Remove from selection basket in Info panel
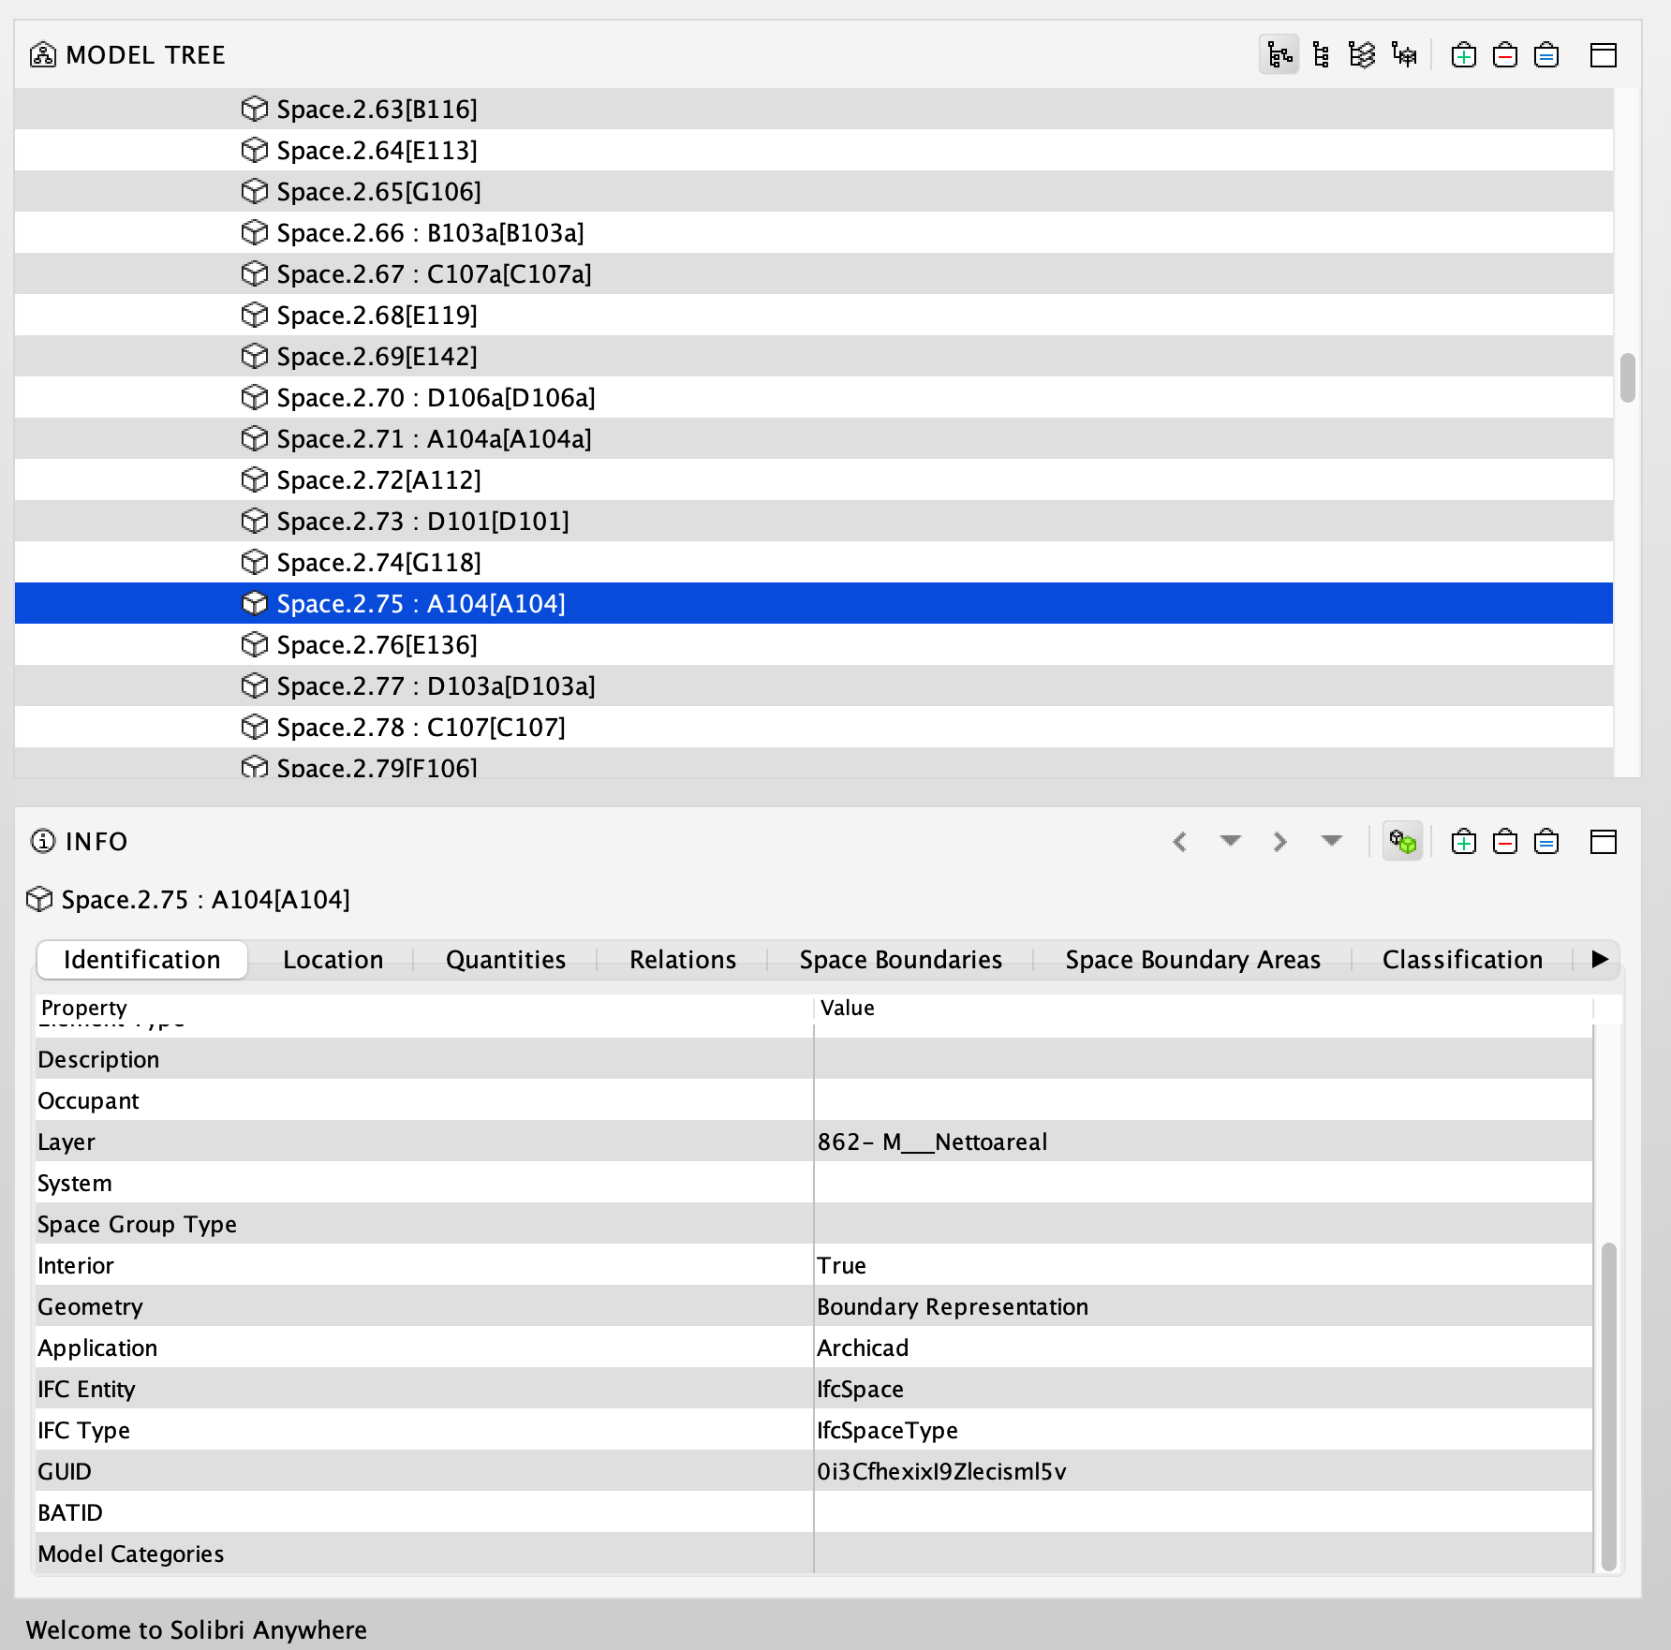The height and width of the screenshot is (1650, 1671). click(1504, 842)
